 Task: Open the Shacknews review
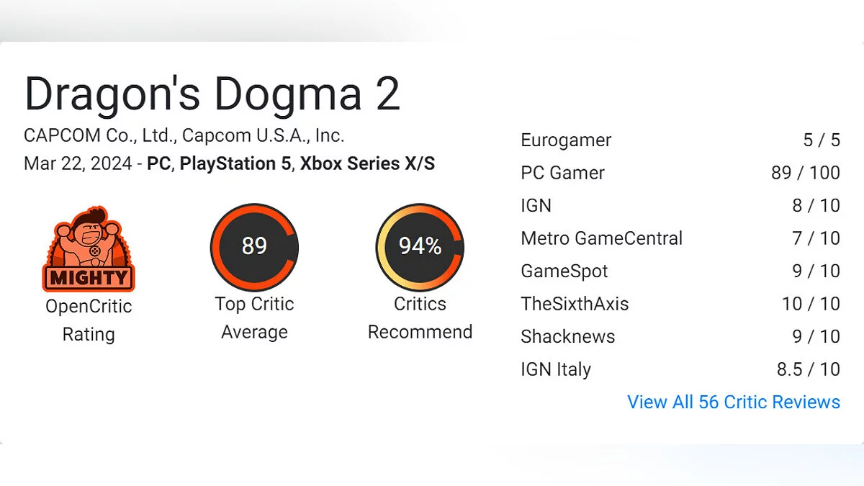click(567, 336)
